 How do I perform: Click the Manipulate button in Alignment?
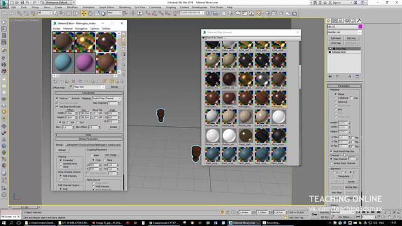(344, 176)
